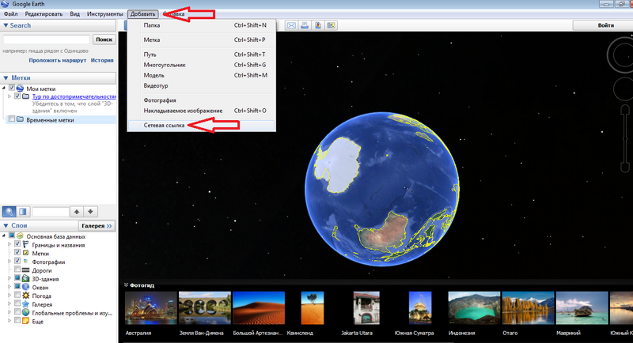Click the look-around navigation ring control

(x=620, y=55)
